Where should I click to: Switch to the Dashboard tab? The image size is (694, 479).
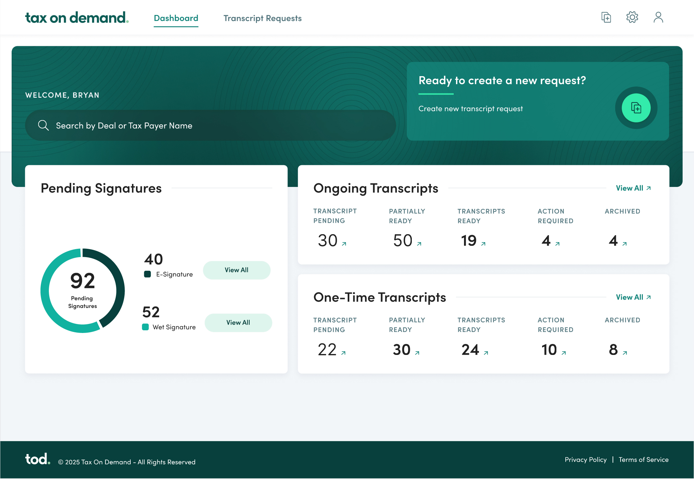[176, 18]
